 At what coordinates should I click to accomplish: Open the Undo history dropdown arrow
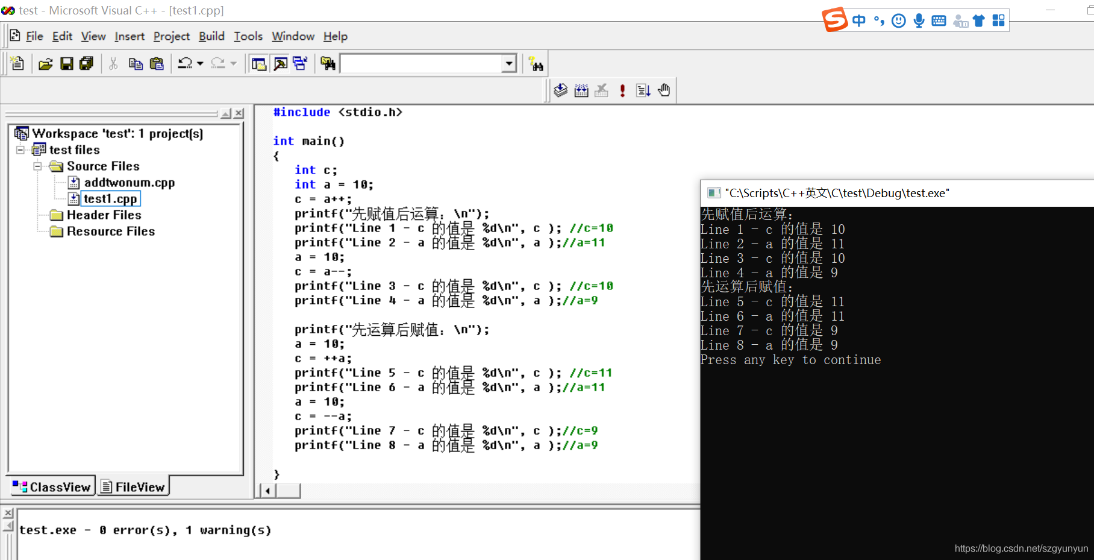tap(200, 63)
